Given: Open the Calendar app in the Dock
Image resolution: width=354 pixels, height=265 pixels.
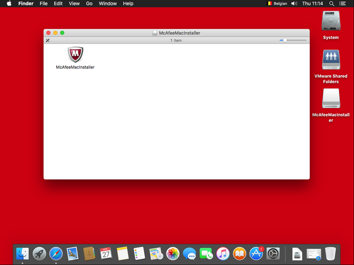Looking at the screenshot, I should pyautogui.click(x=106, y=253).
